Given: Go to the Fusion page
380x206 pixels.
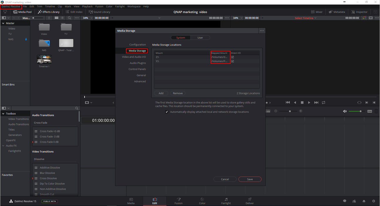Looking at the screenshot, I should pyautogui.click(x=178, y=201).
